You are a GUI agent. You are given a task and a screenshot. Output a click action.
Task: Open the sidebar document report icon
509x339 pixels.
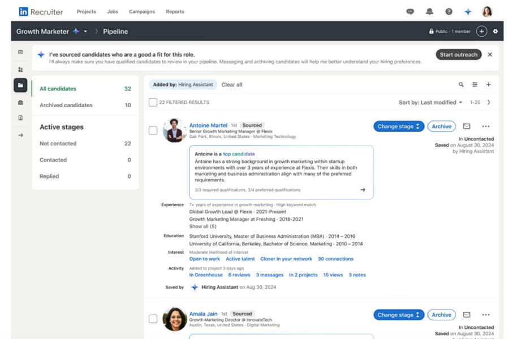coord(20,118)
